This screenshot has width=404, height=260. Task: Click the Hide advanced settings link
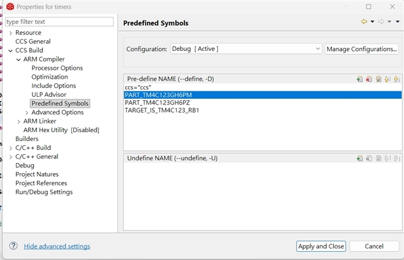click(57, 246)
